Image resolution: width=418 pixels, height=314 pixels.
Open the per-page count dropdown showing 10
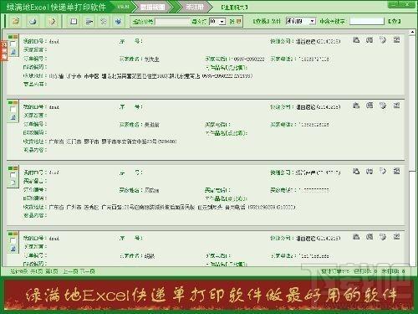(x=217, y=22)
